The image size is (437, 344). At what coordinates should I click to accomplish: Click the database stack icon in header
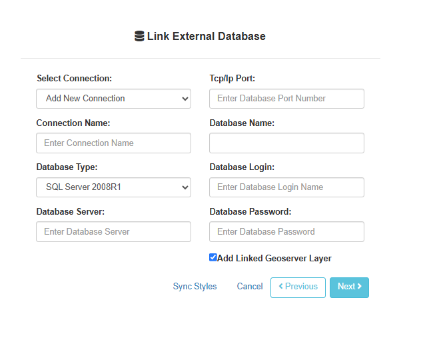click(x=139, y=36)
